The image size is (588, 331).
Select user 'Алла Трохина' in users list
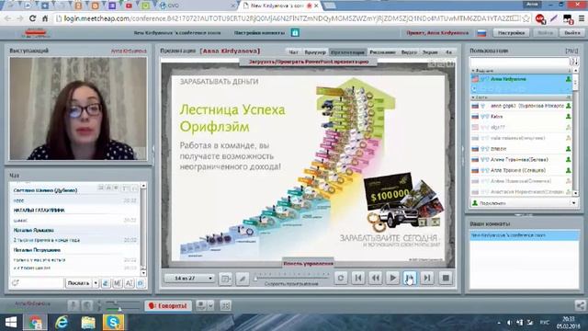click(521, 170)
